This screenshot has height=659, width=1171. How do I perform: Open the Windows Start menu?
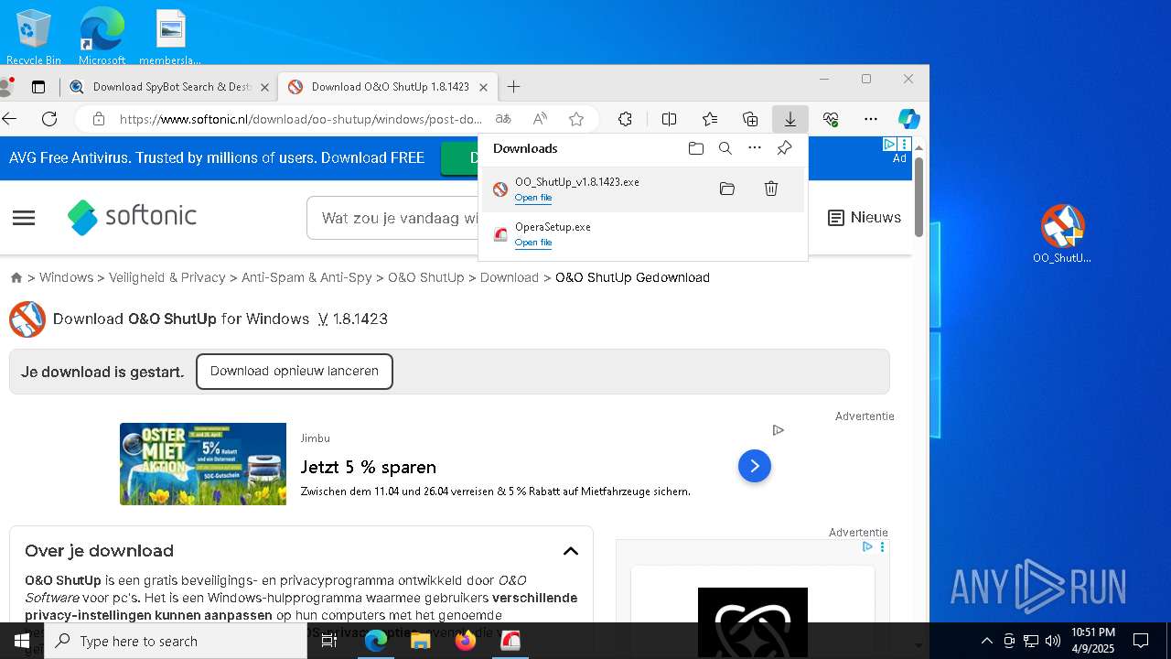coord(22,641)
